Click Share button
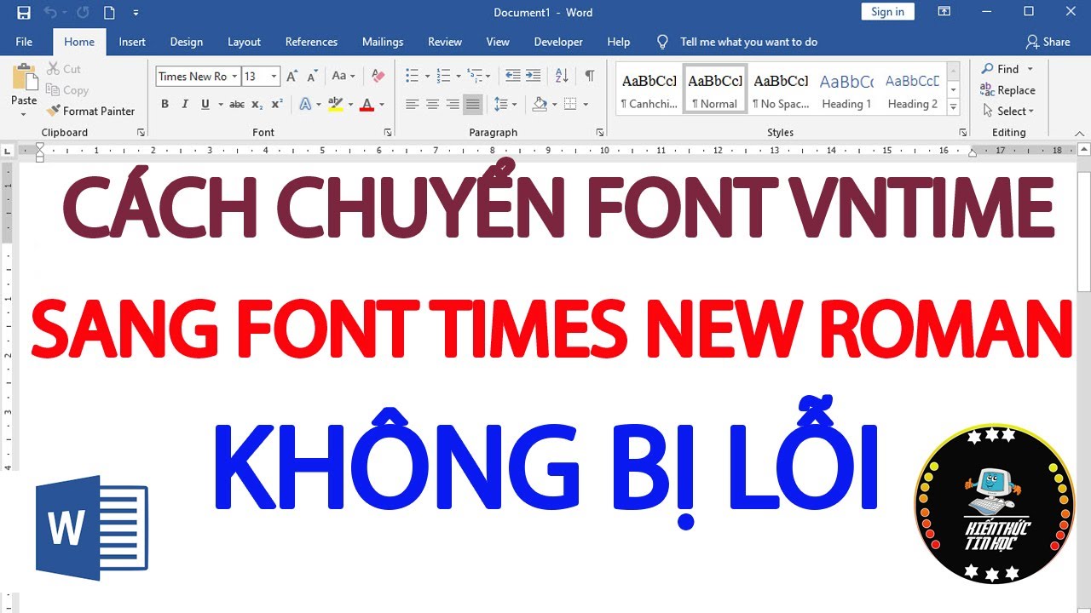Viewport: 1091px width, 613px height. [x=1048, y=42]
